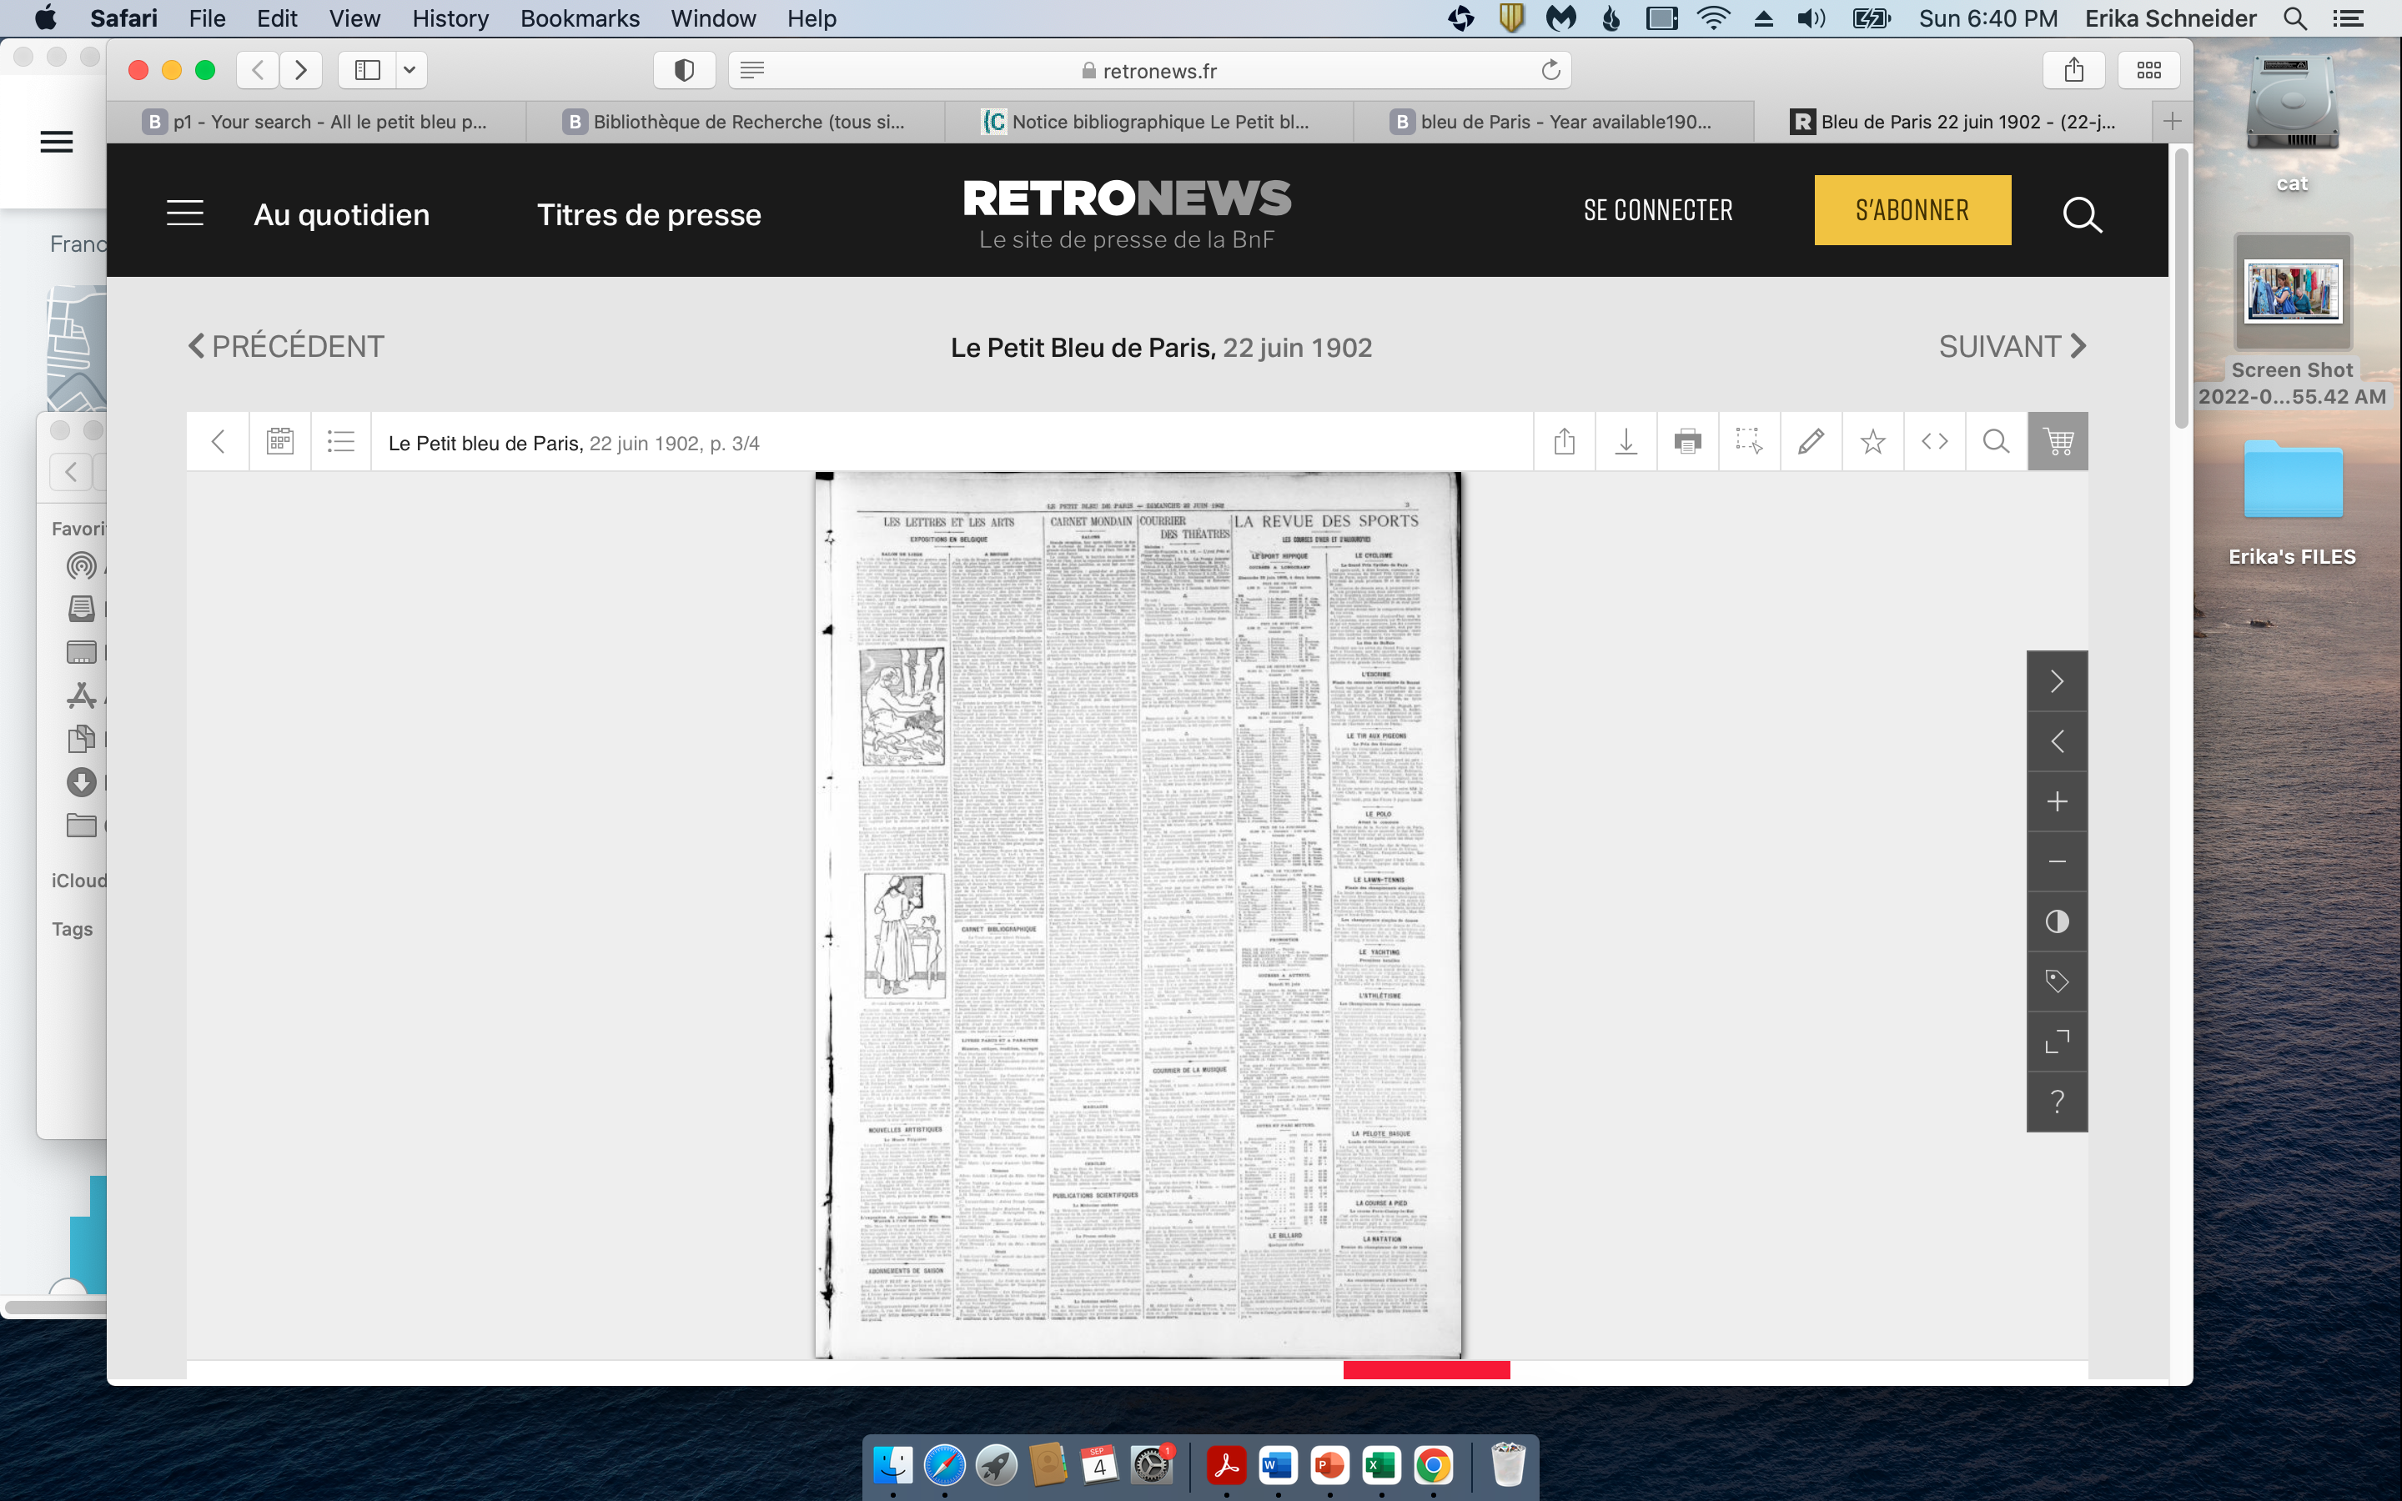Viewport: 2402px width, 1501px height.
Task: Open the embed code icon
Action: point(1934,442)
